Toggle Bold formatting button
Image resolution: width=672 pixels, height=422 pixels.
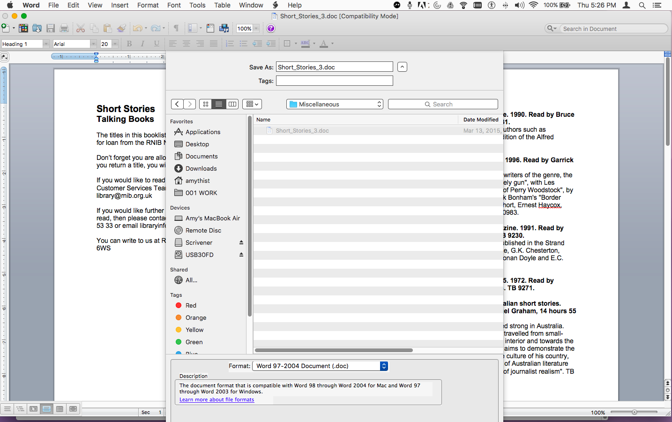pos(129,44)
